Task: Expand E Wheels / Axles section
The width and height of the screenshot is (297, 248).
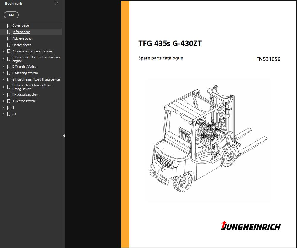Action: click(3, 66)
